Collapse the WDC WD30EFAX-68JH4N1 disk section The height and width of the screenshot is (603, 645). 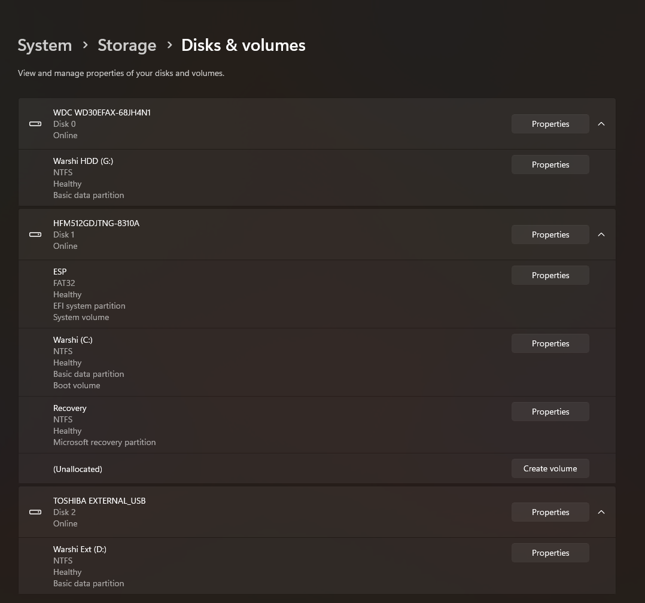point(601,124)
